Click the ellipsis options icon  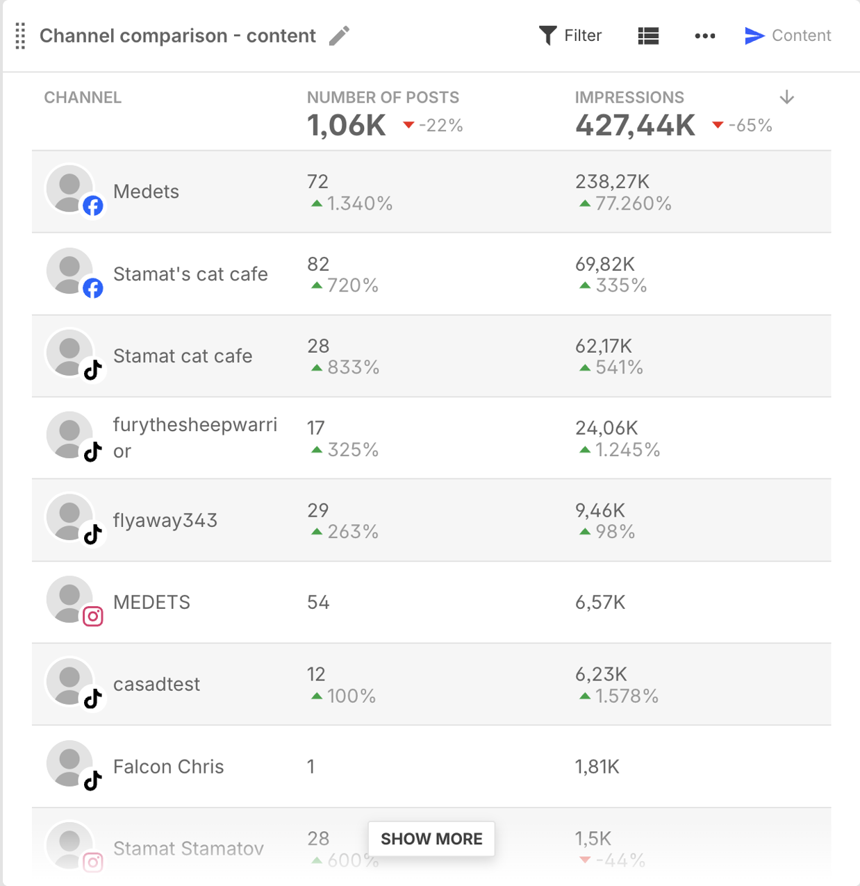point(705,35)
